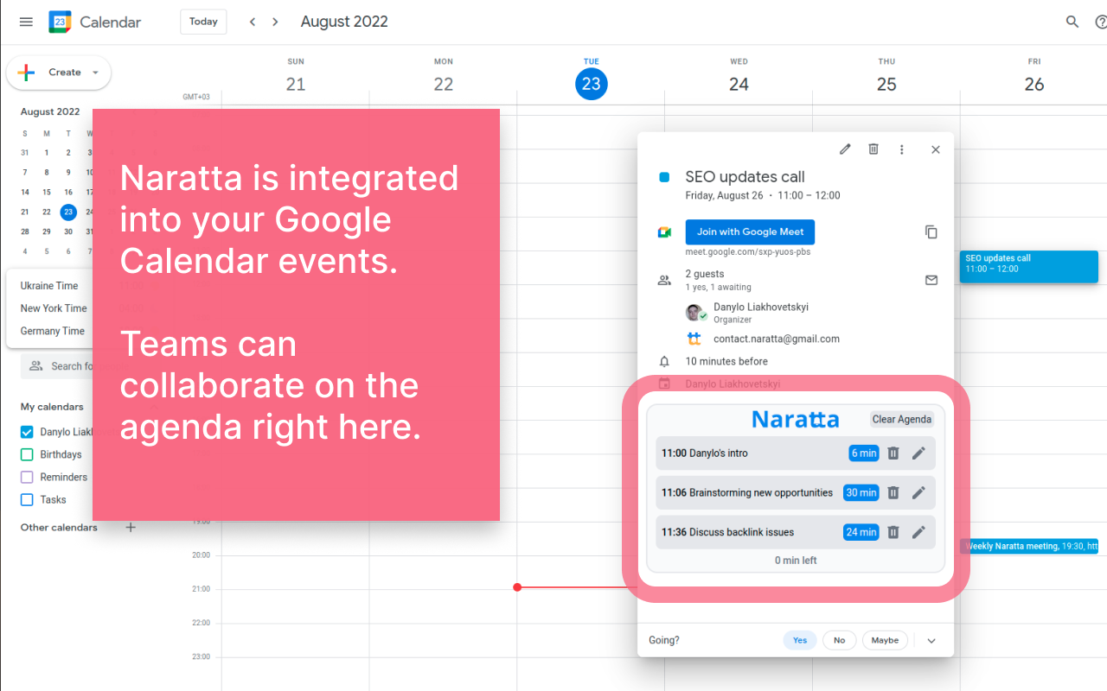Select day 23 in mini calendar
The image size is (1107, 691).
tap(68, 212)
